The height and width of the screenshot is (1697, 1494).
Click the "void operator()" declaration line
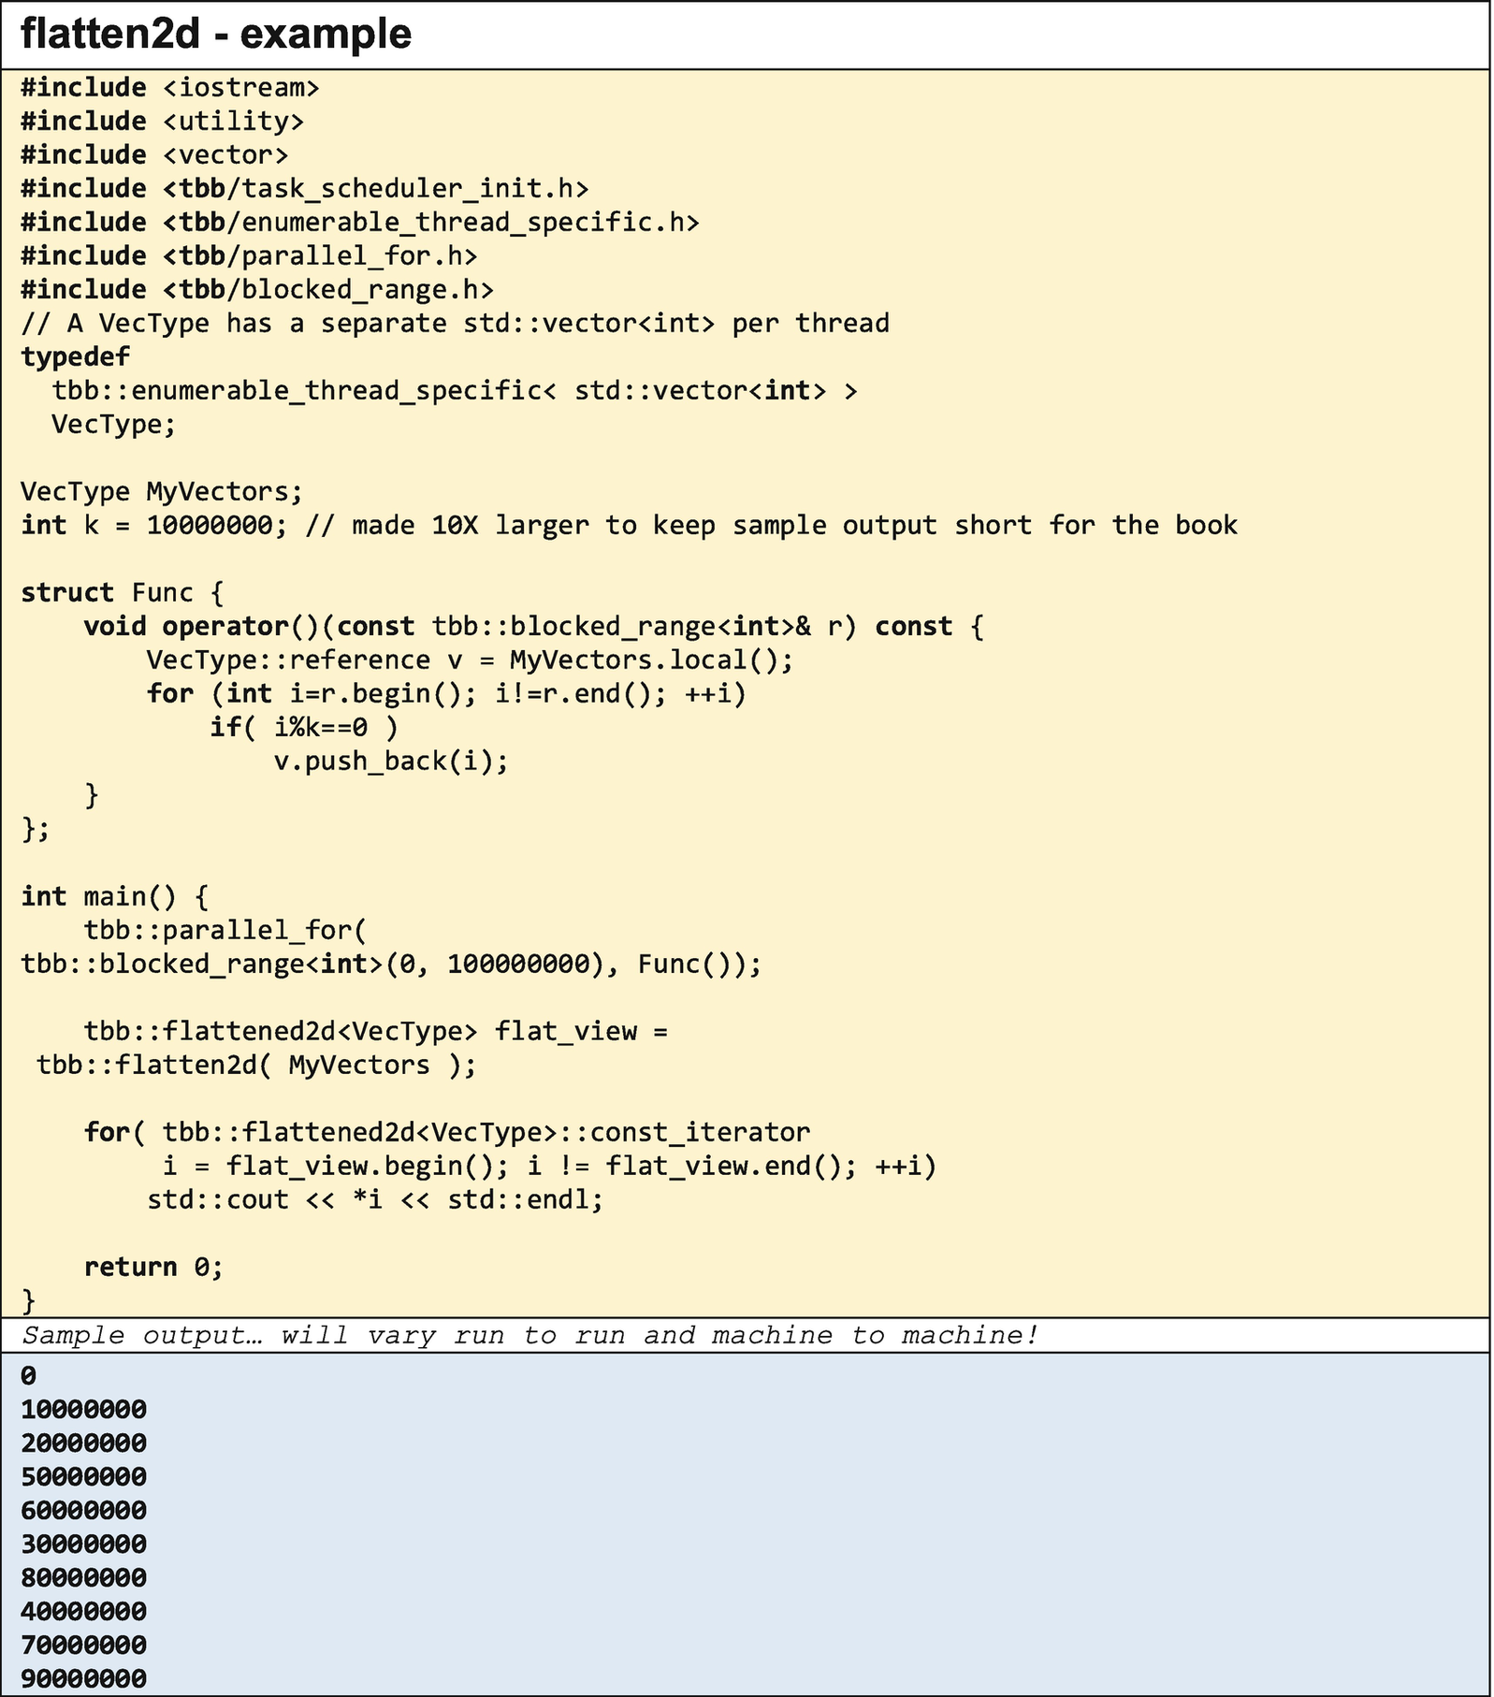tap(534, 627)
